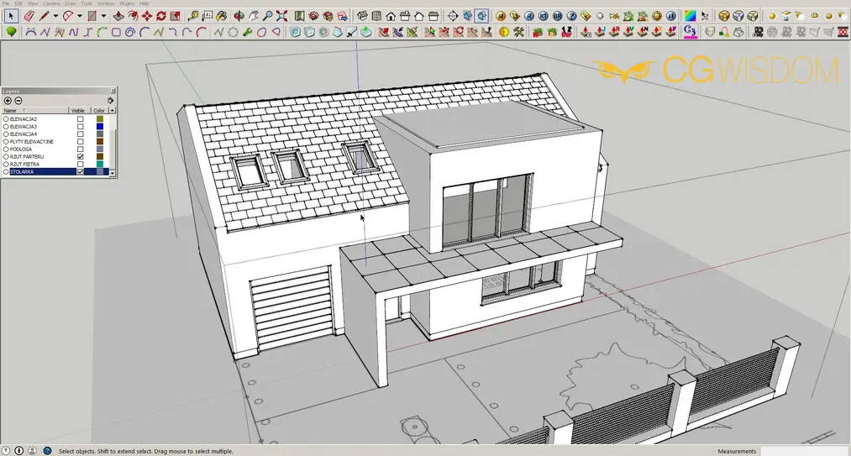
Task: Click the round RT render icon
Action: [x=544, y=16]
